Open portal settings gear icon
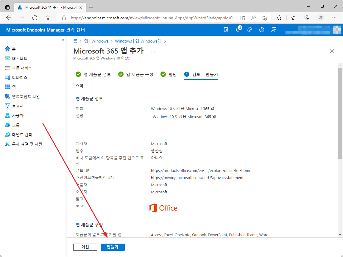Image resolution: width=343 pixels, height=257 pixels. point(250,30)
